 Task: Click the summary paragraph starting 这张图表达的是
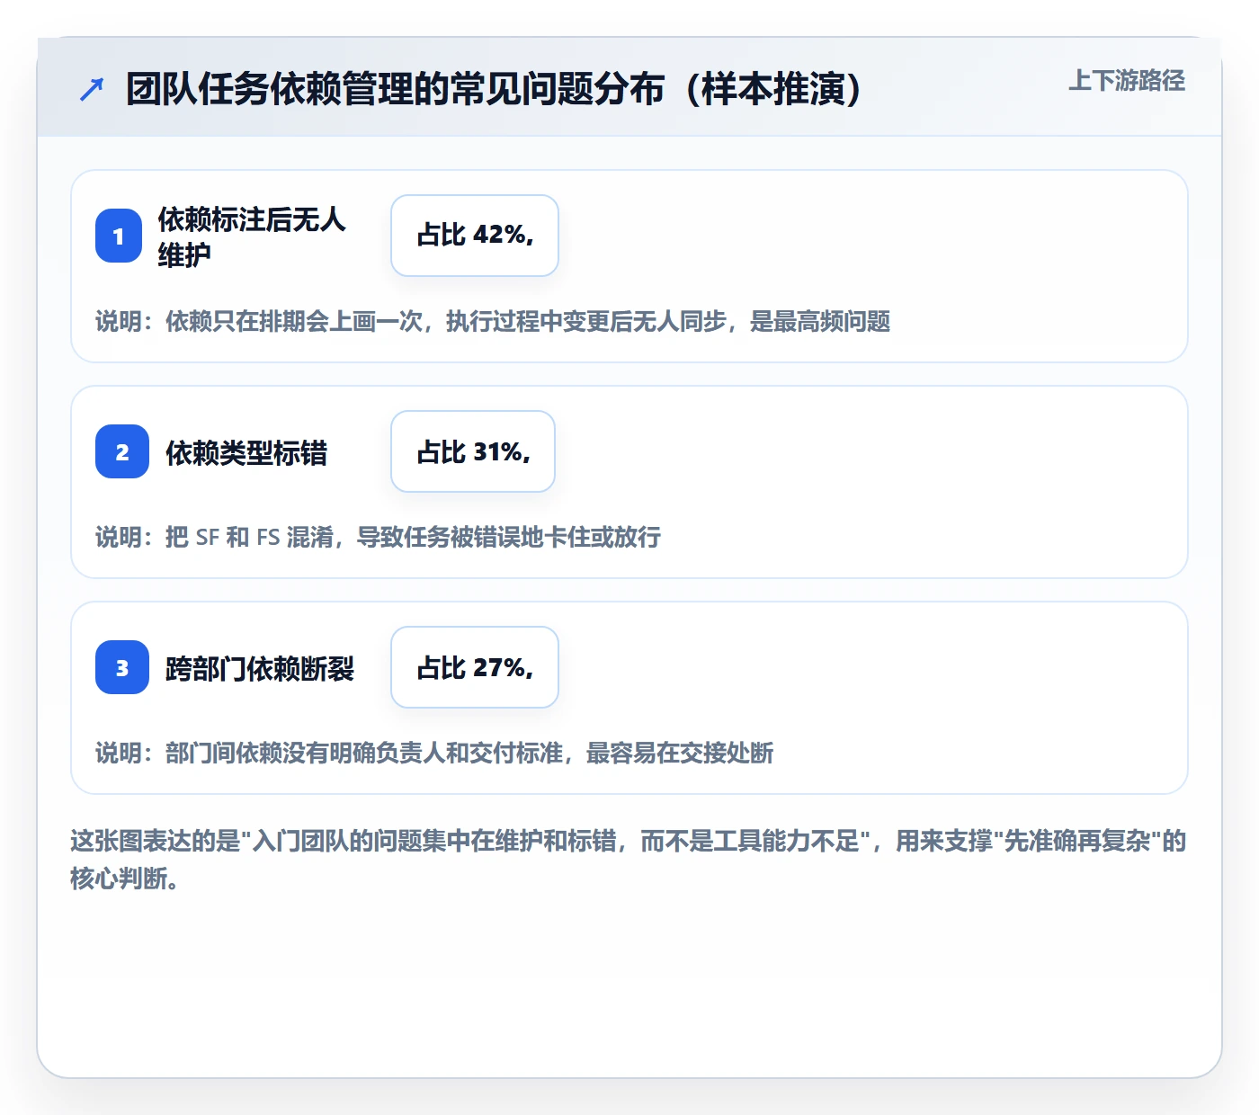[x=629, y=860]
